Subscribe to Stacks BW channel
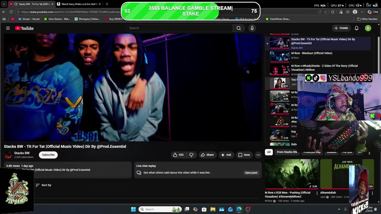 tap(48, 155)
